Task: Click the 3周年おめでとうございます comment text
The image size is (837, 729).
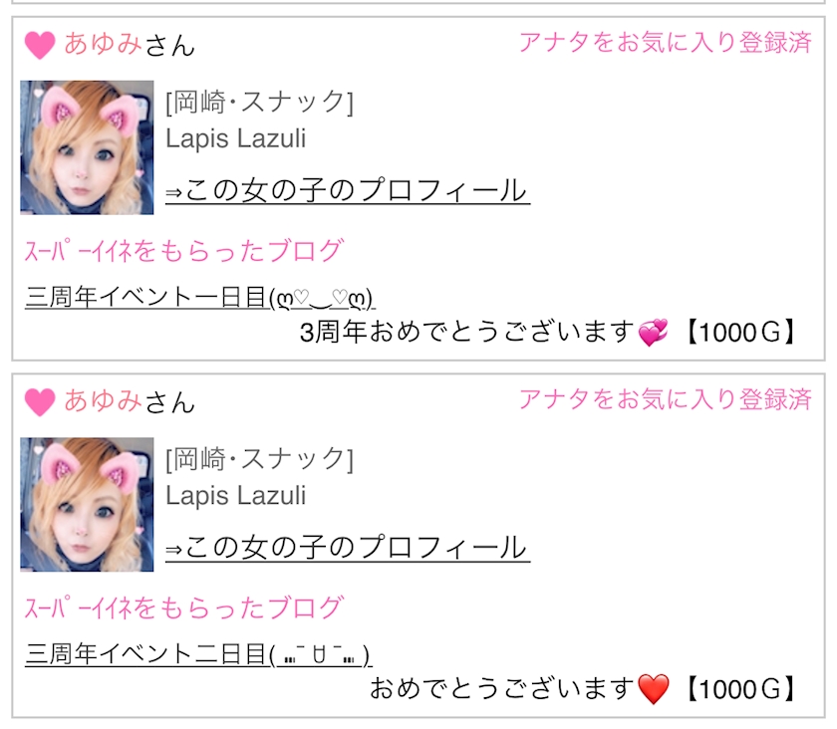Action: click(x=467, y=332)
